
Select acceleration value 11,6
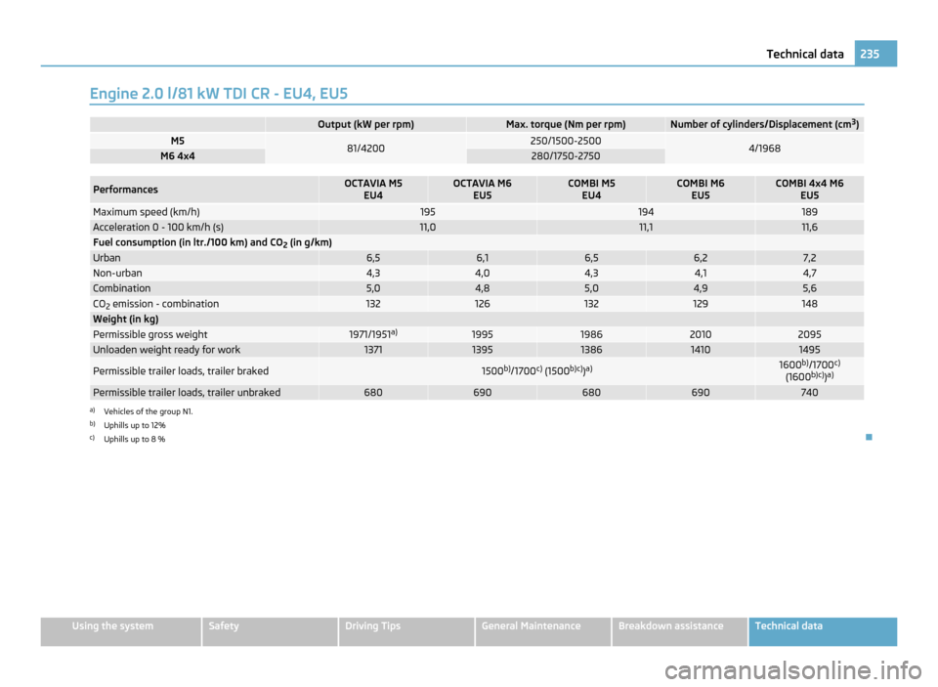(809, 228)
